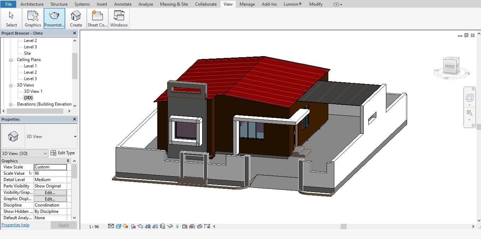Select 3D View 1 in Project Browser
This screenshot has height=239, width=481.
pyautogui.click(x=33, y=91)
